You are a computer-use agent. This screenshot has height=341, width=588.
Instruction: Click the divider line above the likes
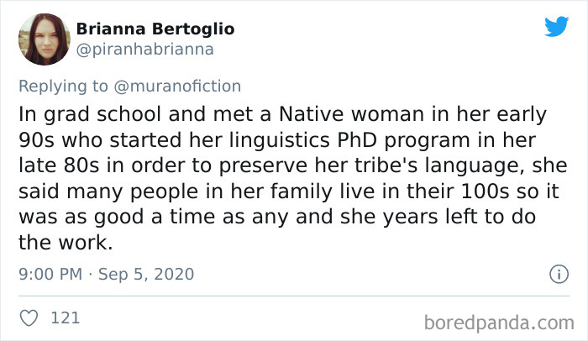[x=294, y=296]
